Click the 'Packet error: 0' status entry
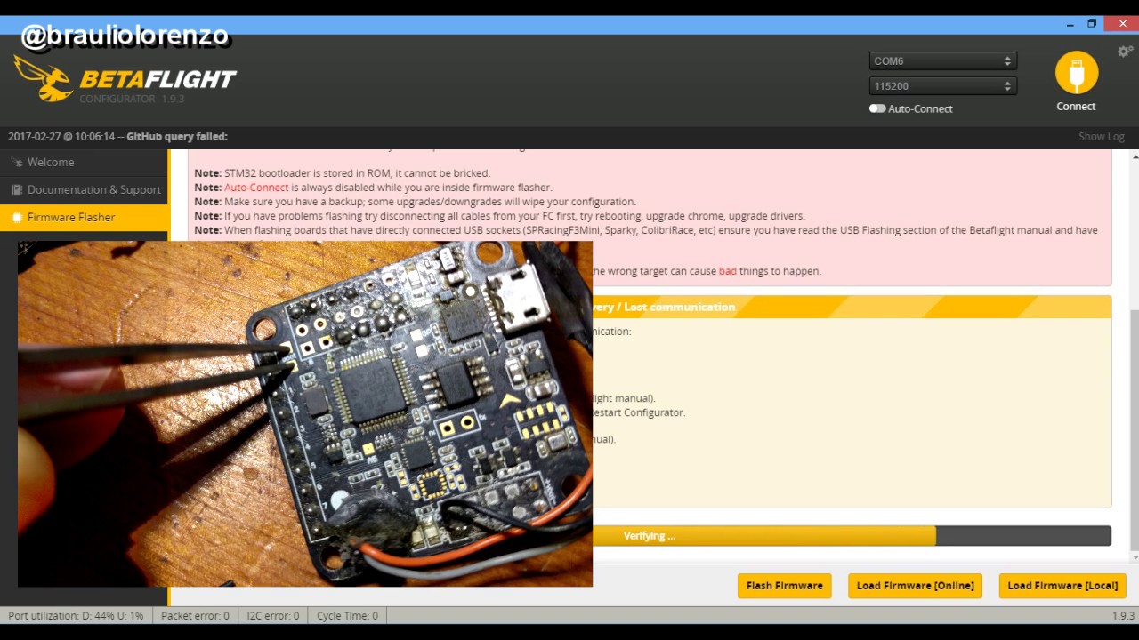Image resolution: width=1139 pixels, height=640 pixels. tap(195, 615)
